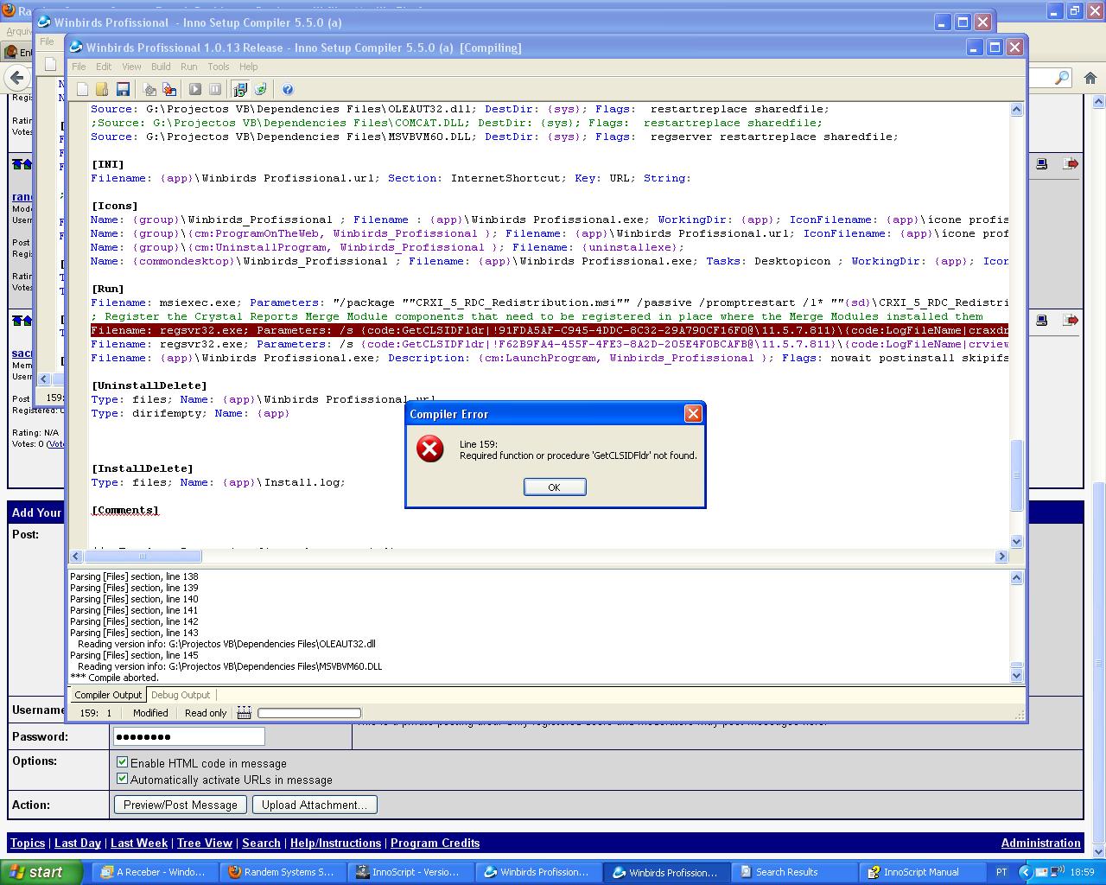Open the Tools menu
The image size is (1106, 885).
[x=219, y=67]
